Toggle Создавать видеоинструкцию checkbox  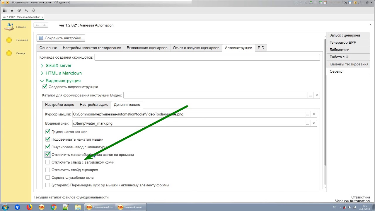click(45, 87)
